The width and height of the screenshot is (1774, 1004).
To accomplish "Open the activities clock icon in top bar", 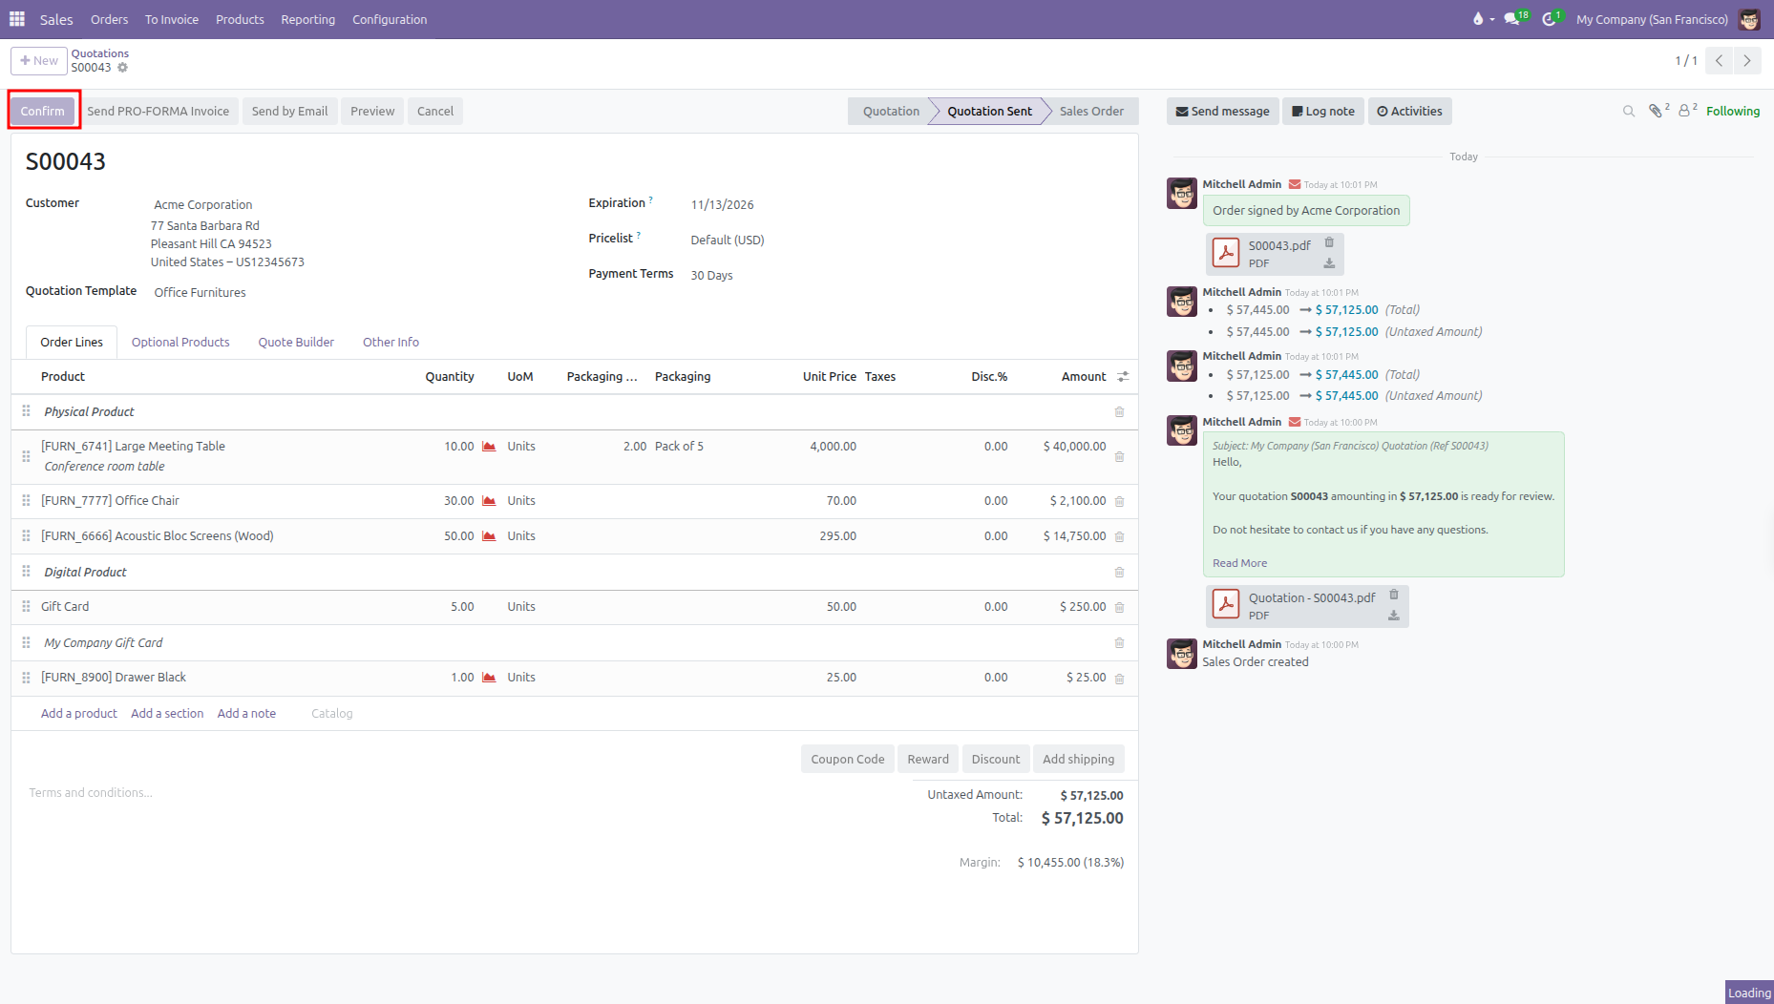I will pos(1551,18).
